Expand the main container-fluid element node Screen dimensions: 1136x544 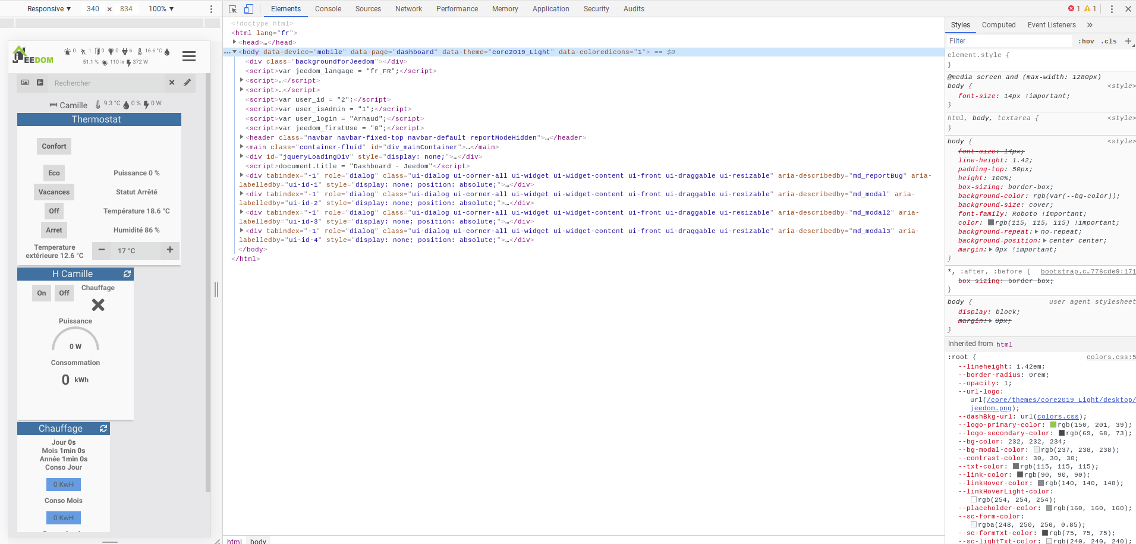pyautogui.click(x=242, y=147)
